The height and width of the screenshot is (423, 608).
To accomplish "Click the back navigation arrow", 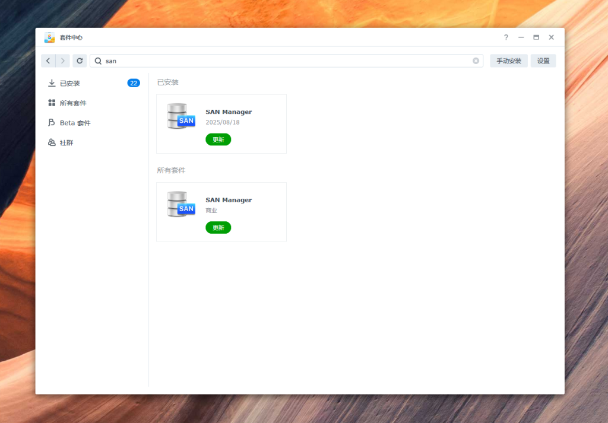I will (x=48, y=61).
